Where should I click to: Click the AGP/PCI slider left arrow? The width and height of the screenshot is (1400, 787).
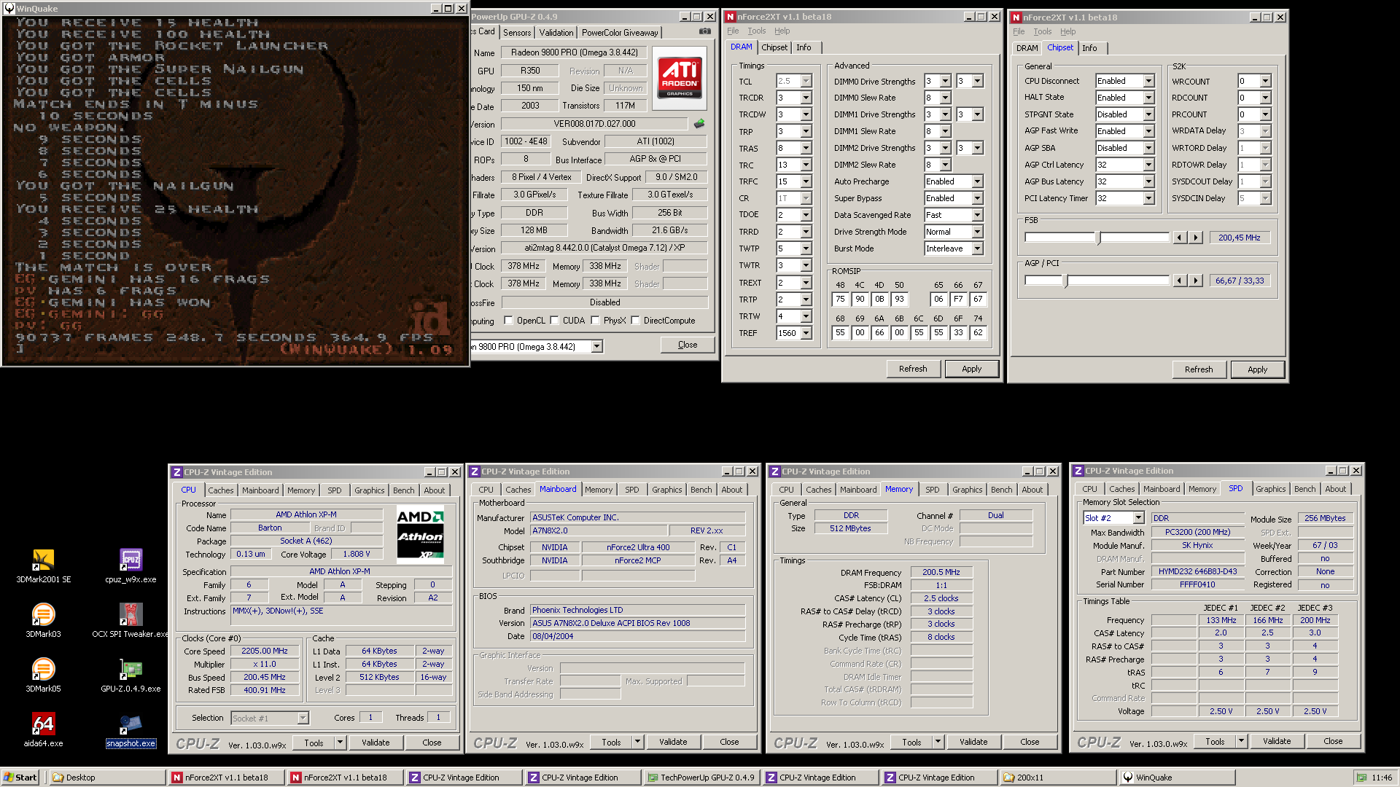point(1179,281)
